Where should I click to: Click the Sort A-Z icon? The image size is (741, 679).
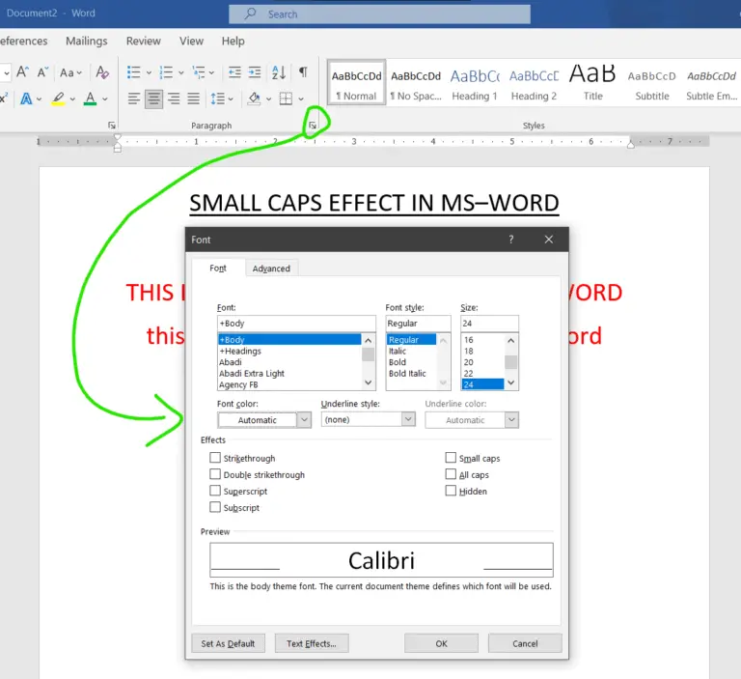[x=279, y=72]
